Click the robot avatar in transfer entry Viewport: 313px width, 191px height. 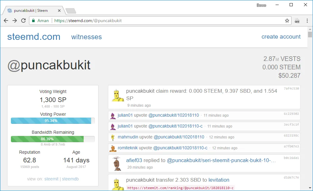pos(117,184)
